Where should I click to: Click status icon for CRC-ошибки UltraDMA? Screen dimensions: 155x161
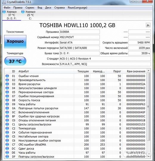pos(7,145)
